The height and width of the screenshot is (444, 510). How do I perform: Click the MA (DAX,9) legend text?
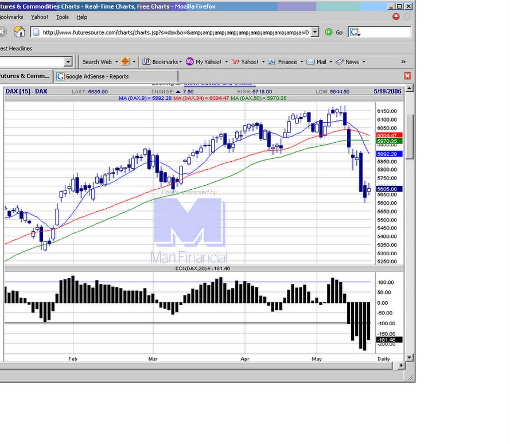tap(145, 98)
